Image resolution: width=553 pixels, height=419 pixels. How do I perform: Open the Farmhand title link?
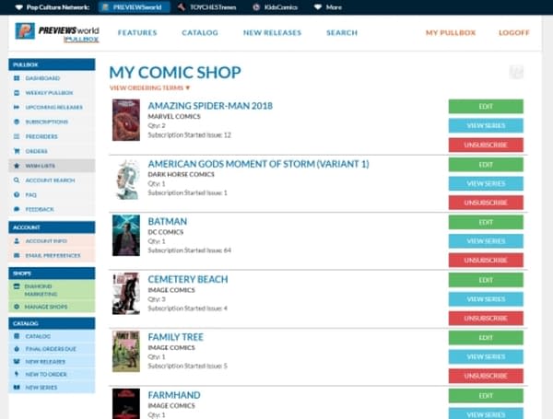pyautogui.click(x=174, y=395)
